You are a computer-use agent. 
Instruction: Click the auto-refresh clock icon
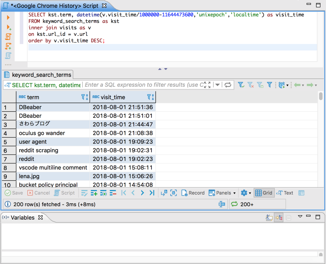tap(281, 85)
